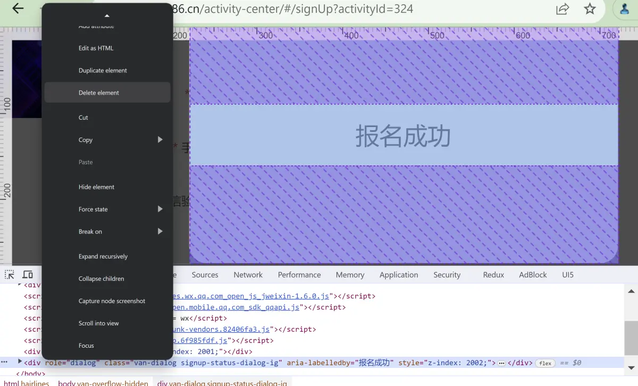Click the address bar URL text
The width and height of the screenshot is (638, 386).
(293, 9)
